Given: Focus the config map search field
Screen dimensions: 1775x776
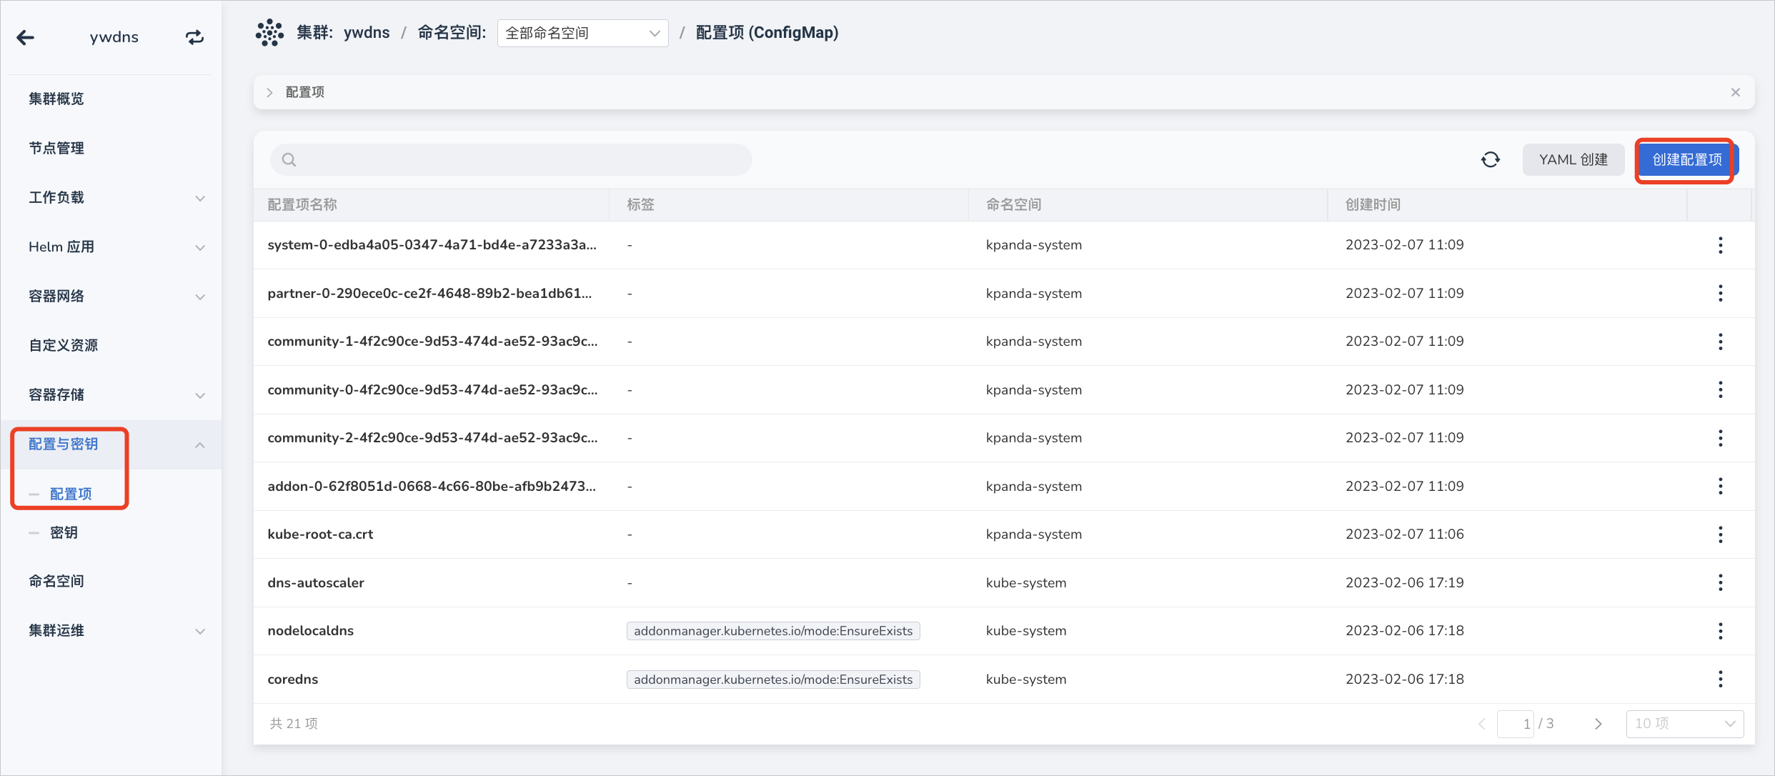Looking at the screenshot, I should click(x=511, y=159).
